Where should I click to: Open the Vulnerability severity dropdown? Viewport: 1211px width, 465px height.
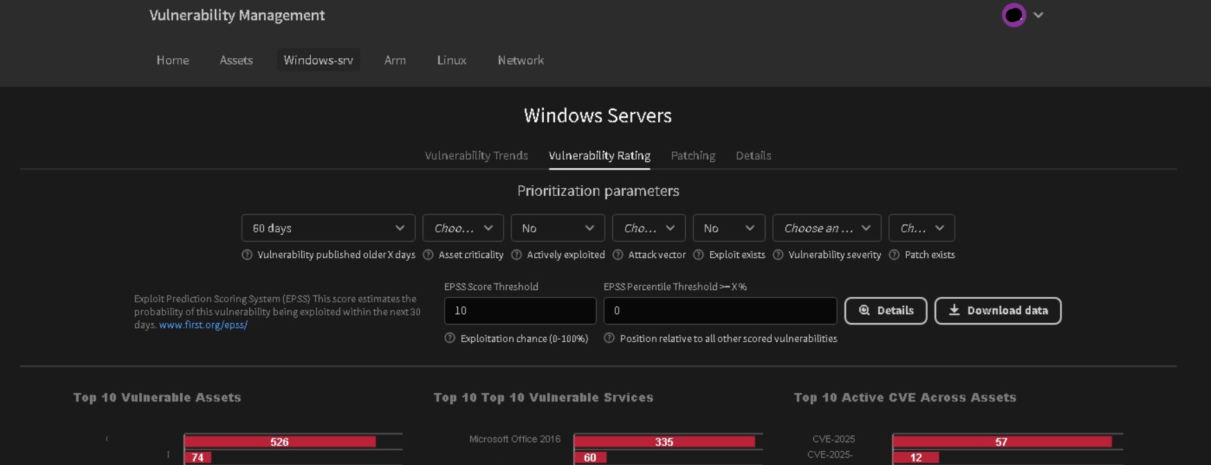pos(827,228)
